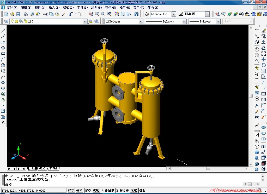The height and width of the screenshot is (194, 267).
Task: Expand the Standard-3 text style dropdown
Action: pos(173,14)
